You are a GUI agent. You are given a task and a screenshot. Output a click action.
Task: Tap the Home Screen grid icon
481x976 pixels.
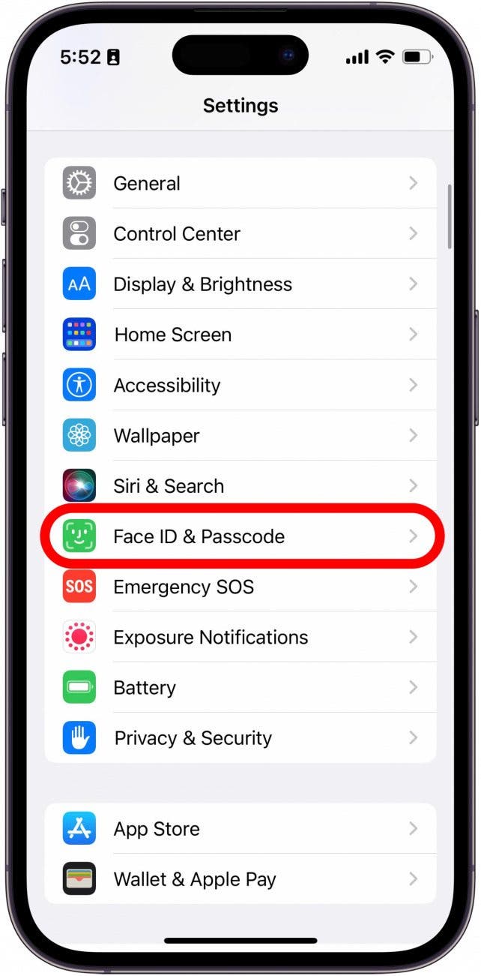tap(79, 335)
